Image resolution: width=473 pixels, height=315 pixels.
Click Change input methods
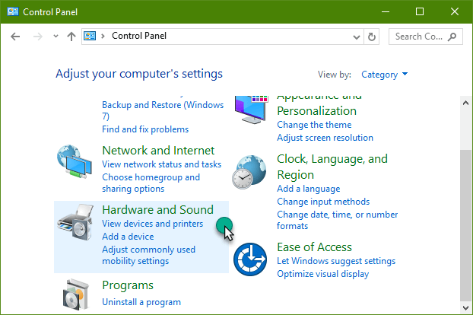[323, 202]
